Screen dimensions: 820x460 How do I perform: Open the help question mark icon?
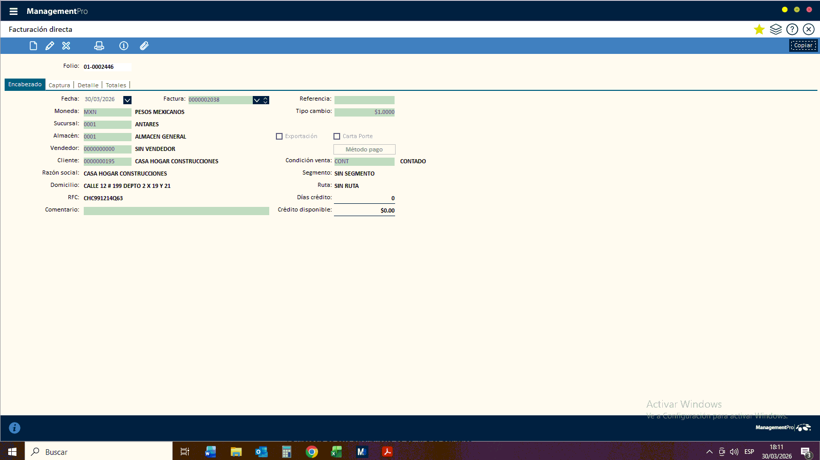tap(792, 29)
